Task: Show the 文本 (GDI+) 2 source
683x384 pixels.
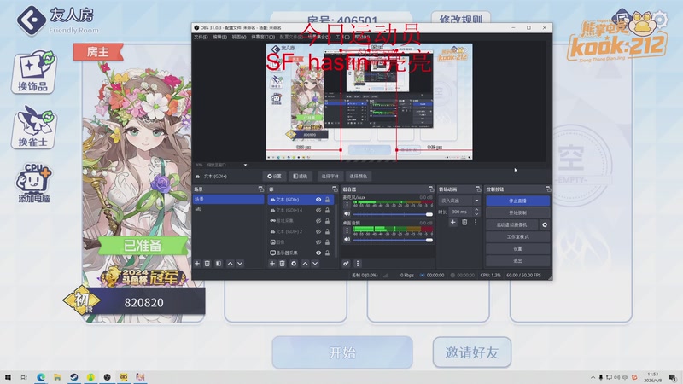Action: [x=318, y=231]
